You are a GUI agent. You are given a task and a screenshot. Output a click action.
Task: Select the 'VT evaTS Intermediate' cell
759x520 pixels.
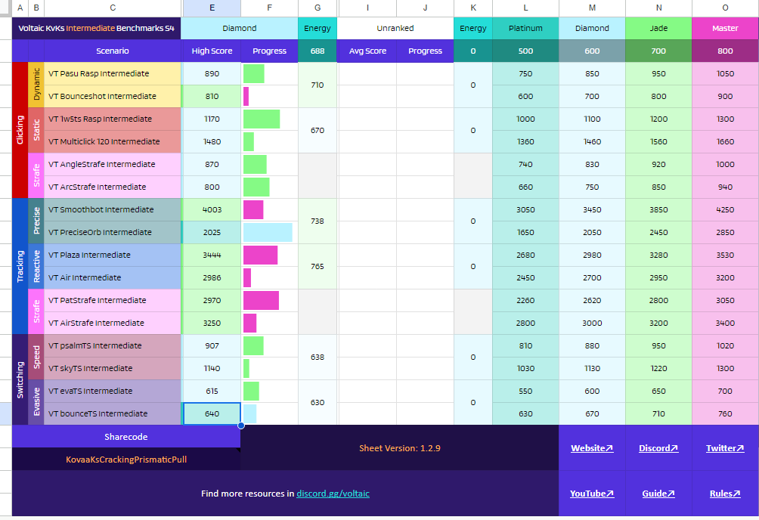pos(113,392)
